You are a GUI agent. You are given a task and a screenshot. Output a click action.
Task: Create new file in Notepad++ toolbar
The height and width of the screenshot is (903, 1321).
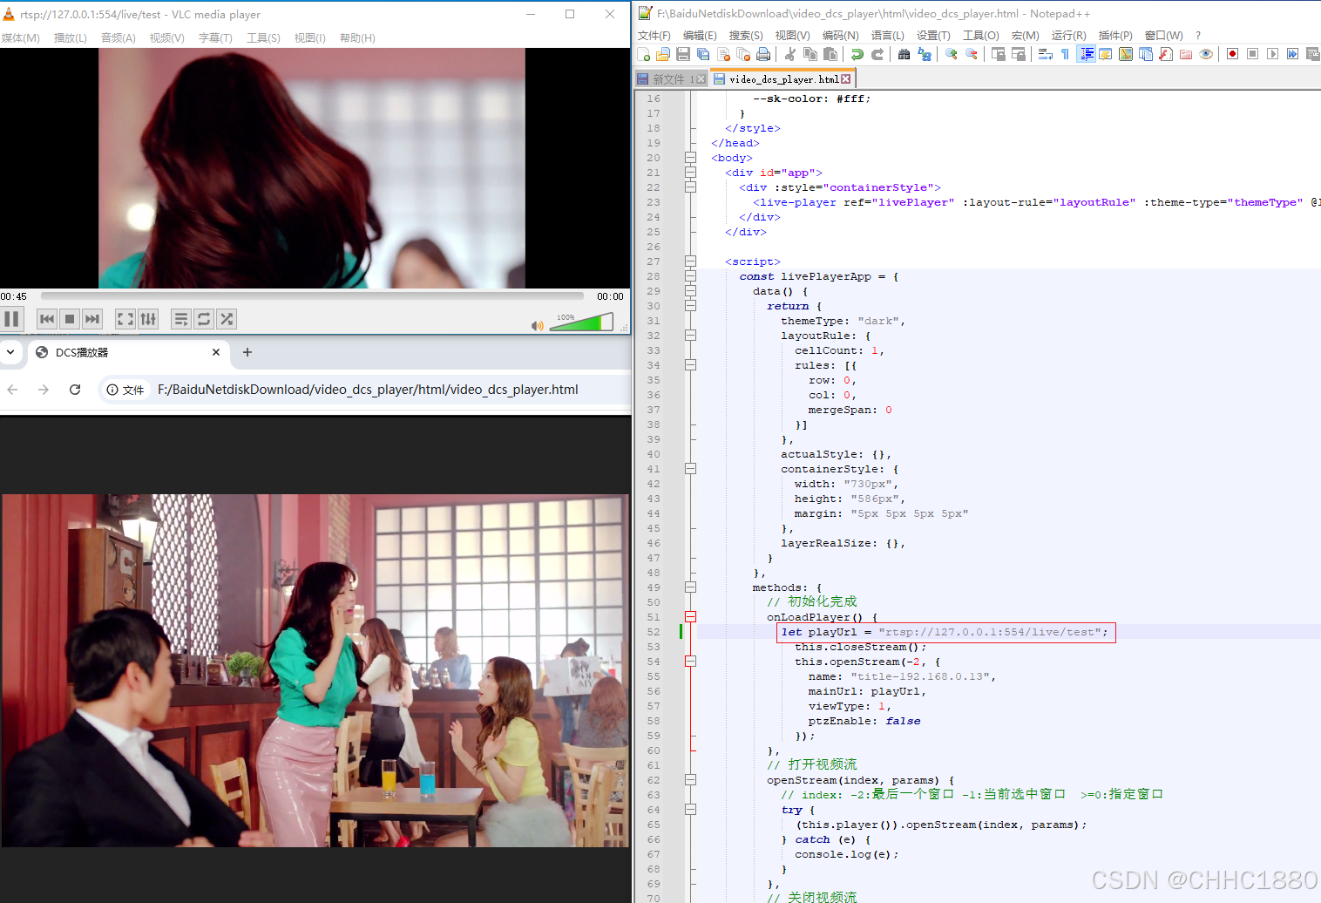[x=644, y=54]
